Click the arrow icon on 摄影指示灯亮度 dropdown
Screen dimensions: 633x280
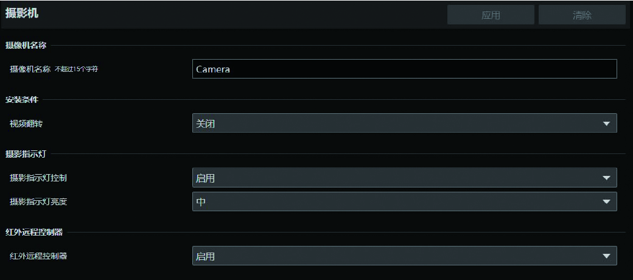pos(606,201)
